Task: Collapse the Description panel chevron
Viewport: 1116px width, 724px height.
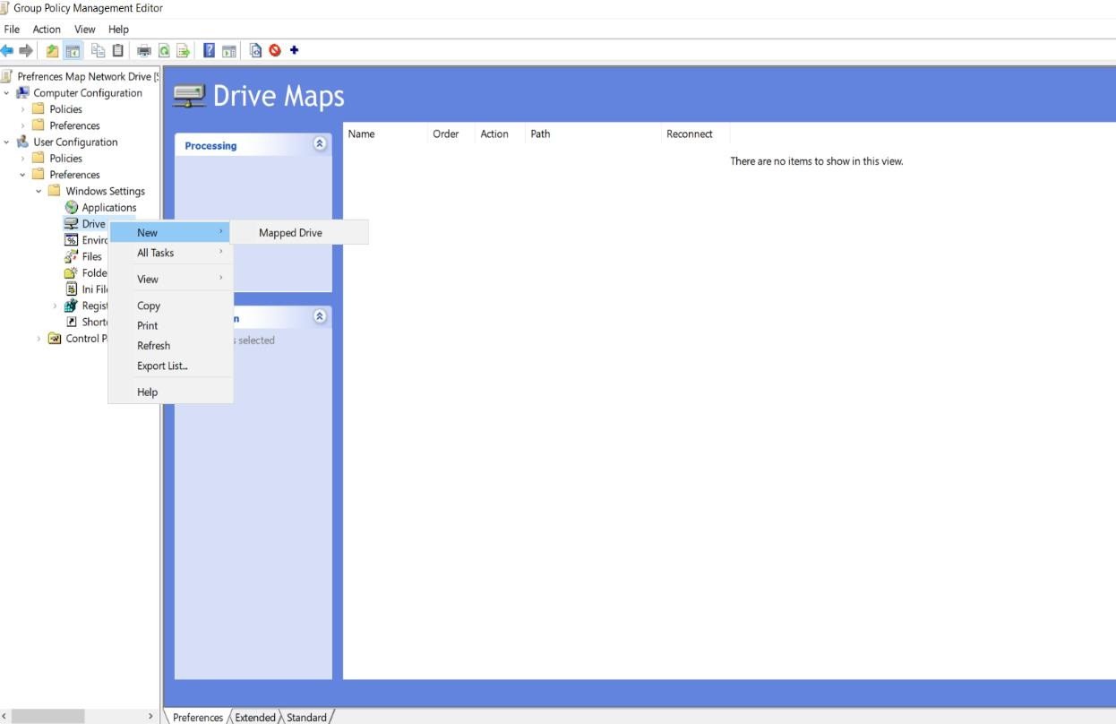Action: 320,316
